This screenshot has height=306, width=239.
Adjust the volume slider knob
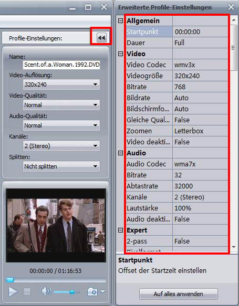[72, 292]
